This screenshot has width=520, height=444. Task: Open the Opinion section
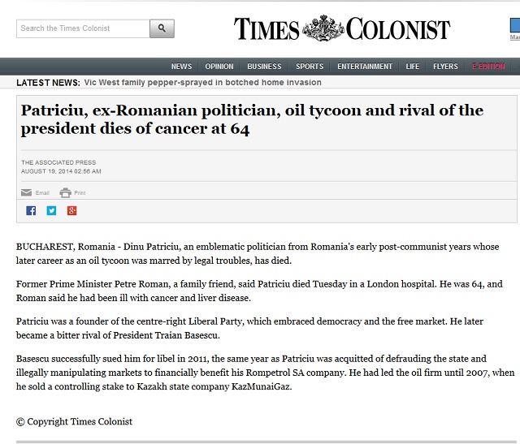219,67
